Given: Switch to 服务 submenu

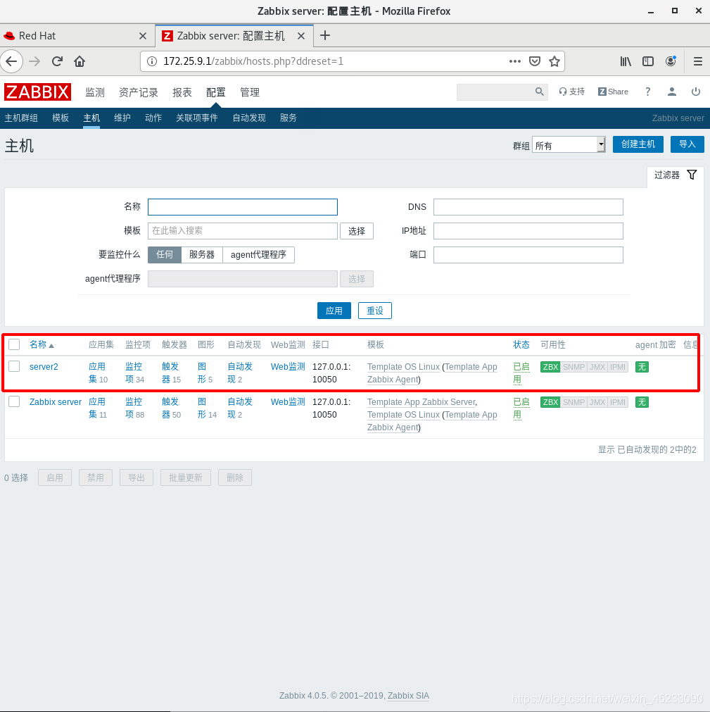Looking at the screenshot, I should 288,118.
